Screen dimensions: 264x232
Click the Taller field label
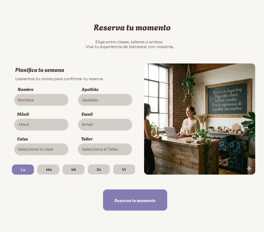[87, 139]
